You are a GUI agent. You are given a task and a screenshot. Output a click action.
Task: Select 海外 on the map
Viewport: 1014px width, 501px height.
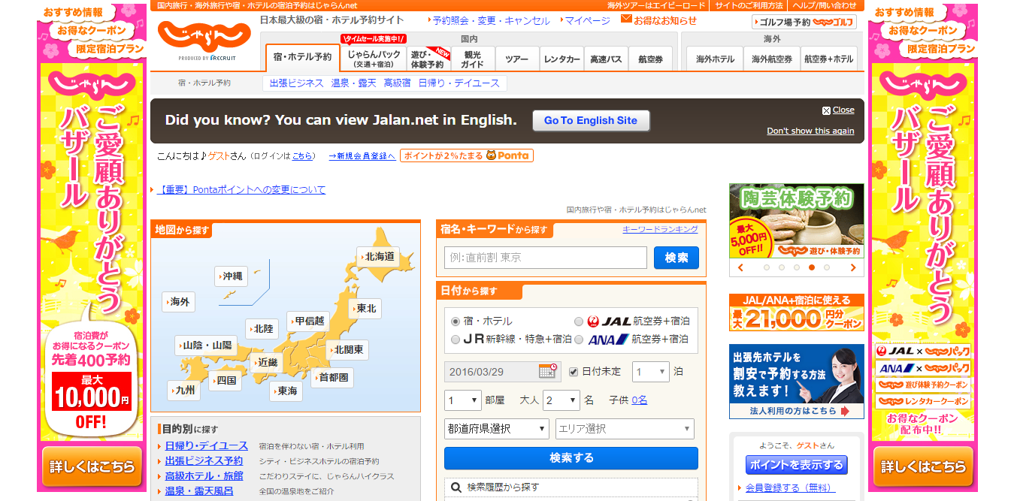(x=178, y=302)
